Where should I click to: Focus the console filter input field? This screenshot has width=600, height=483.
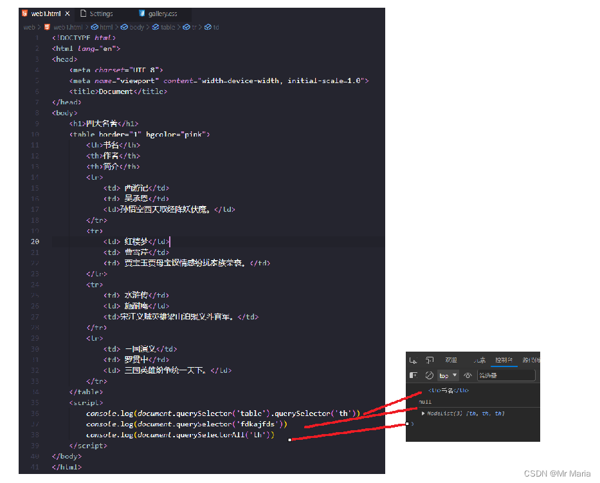point(506,375)
